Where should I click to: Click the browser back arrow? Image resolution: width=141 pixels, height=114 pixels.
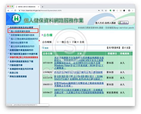(x=8, y=10)
